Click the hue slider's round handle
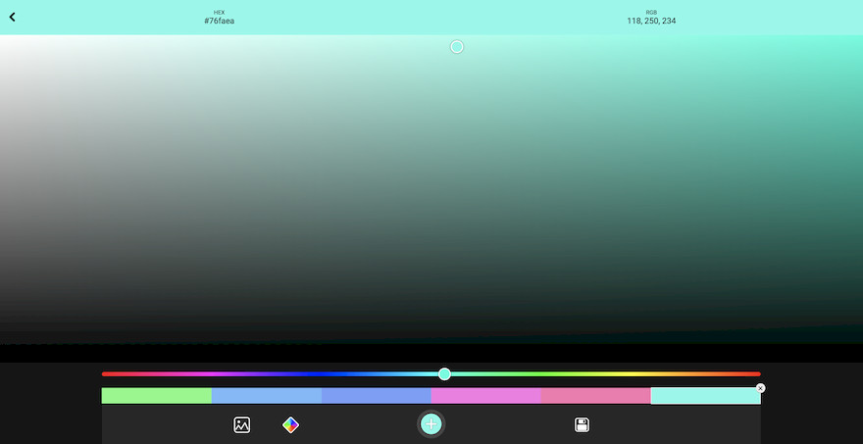This screenshot has height=444, width=863. click(x=444, y=373)
